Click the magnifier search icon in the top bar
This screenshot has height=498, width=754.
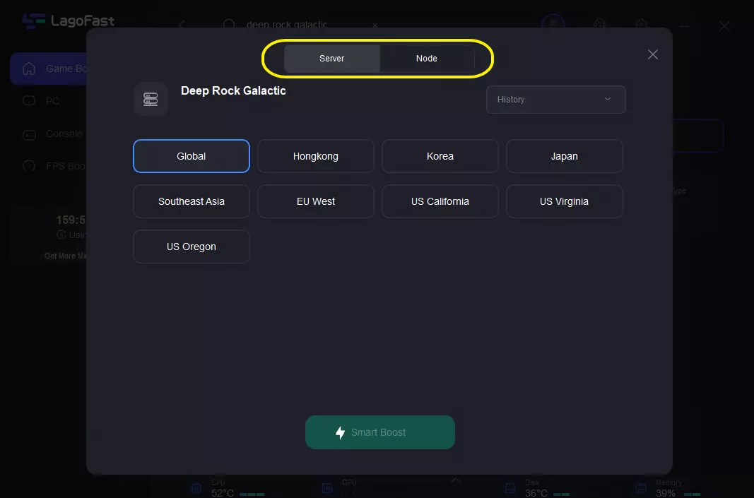[x=229, y=25]
